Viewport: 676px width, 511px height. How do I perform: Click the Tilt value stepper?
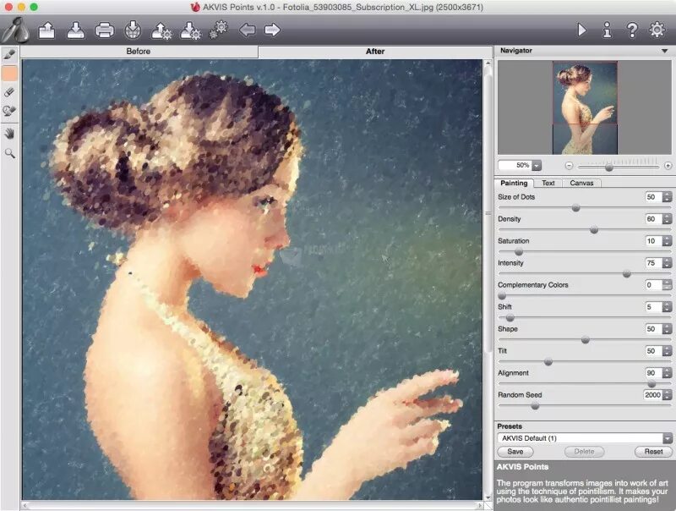point(667,351)
